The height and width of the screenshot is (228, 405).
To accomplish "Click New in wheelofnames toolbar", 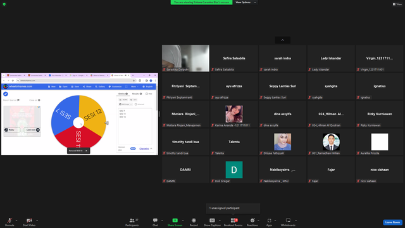I will coord(52,87).
